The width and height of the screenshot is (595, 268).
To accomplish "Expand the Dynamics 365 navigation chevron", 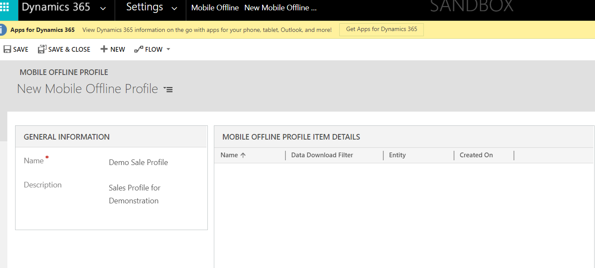I will coord(103,8).
